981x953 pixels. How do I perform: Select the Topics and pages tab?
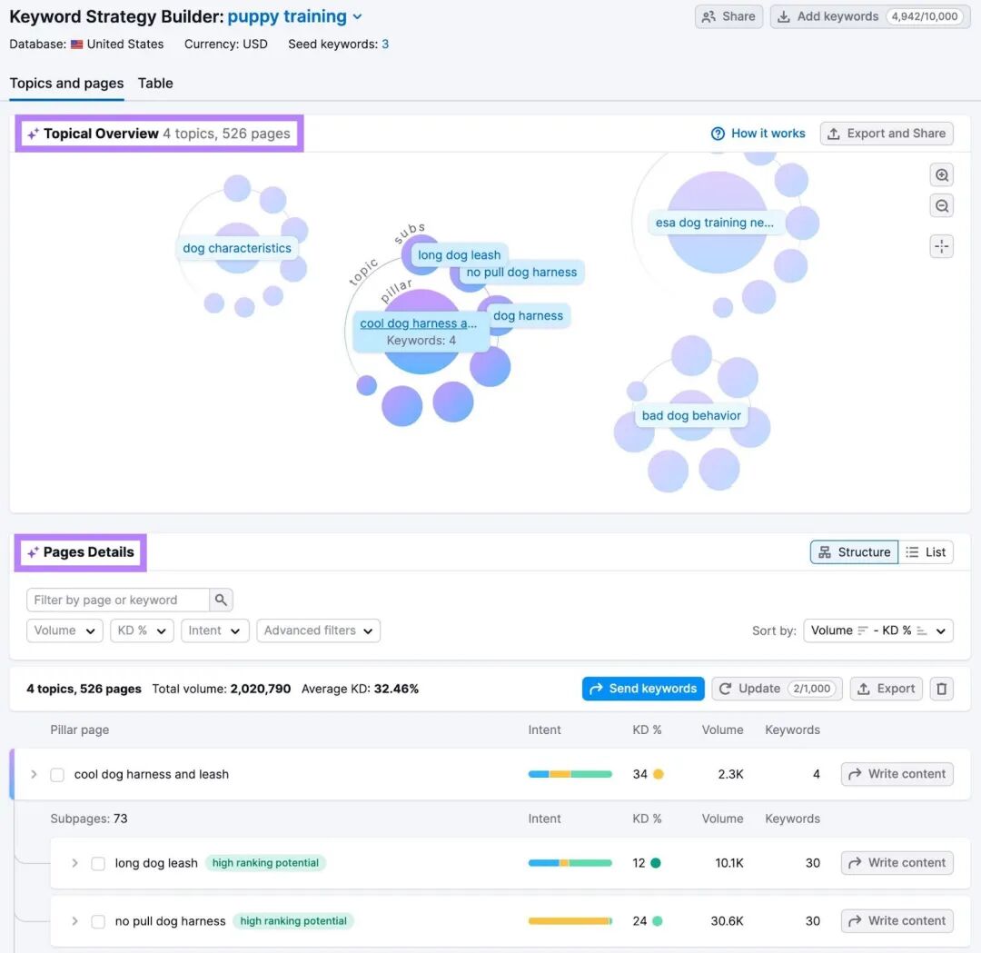tap(66, 84)
